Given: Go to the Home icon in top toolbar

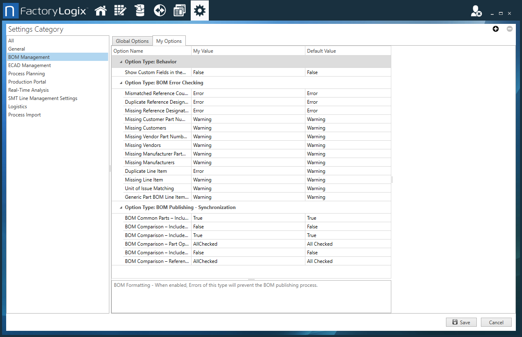Looking at the screenshot, I should 101,11.
